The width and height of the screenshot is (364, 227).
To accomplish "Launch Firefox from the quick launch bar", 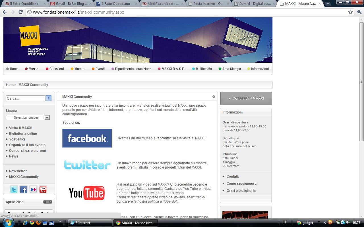I will click(x=38, y=223).
